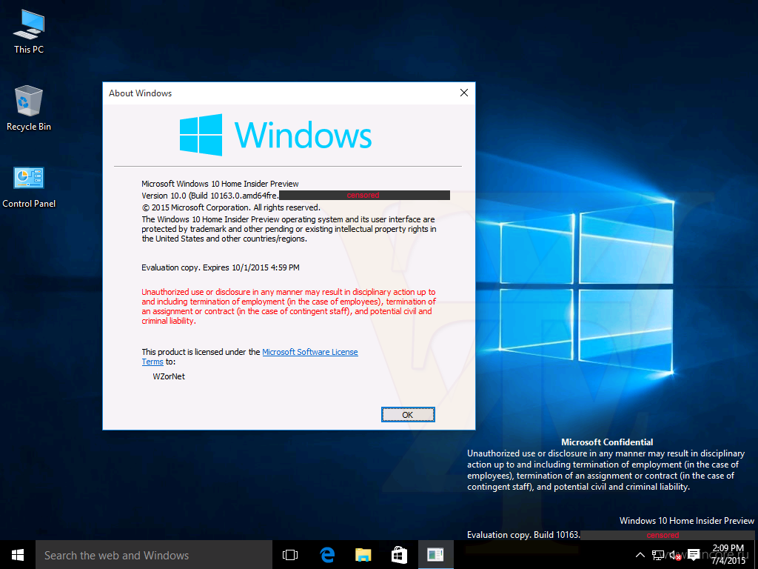Open the clock showing 2:09 PM

pyautogui.click(x=728, y=554)
